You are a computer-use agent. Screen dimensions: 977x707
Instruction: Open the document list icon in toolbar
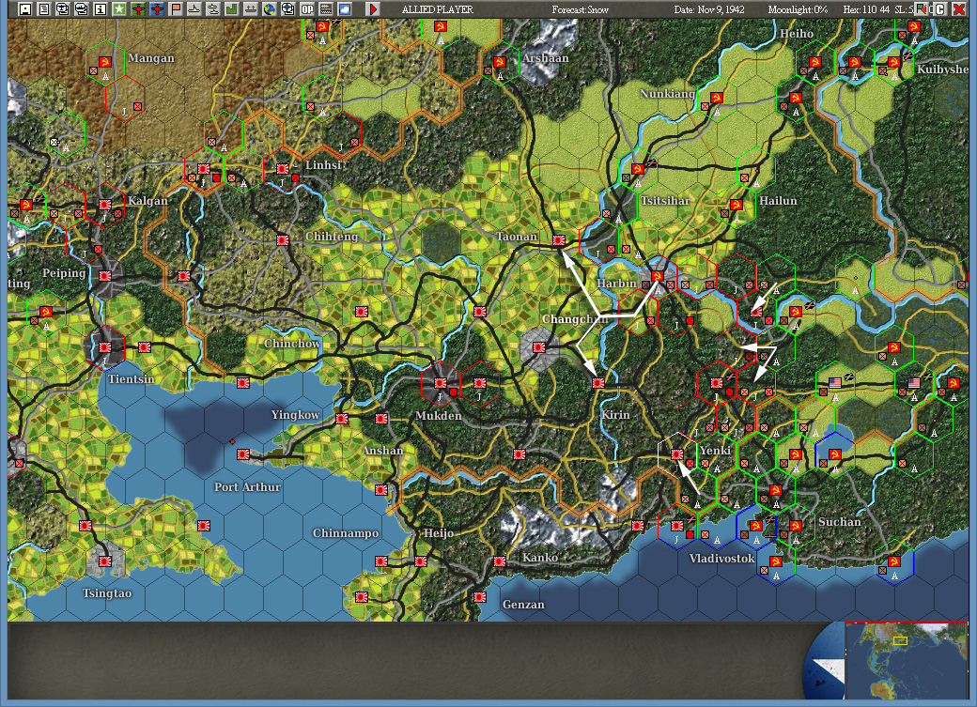[x=43, y=9]
